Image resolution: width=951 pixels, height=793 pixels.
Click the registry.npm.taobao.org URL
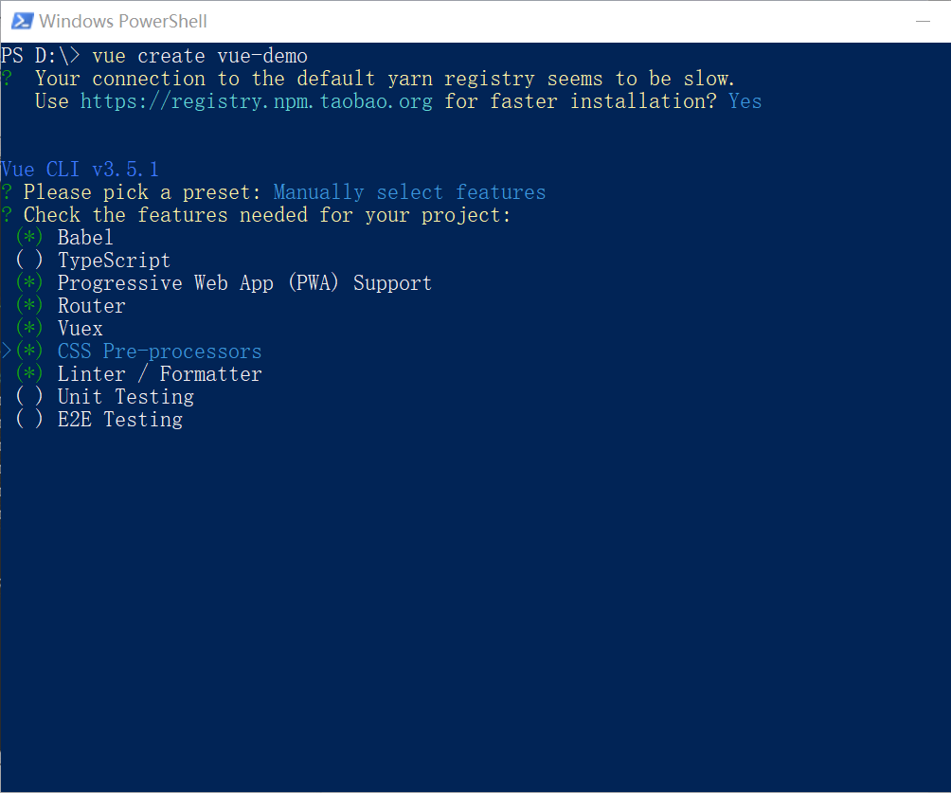[256, 101]
